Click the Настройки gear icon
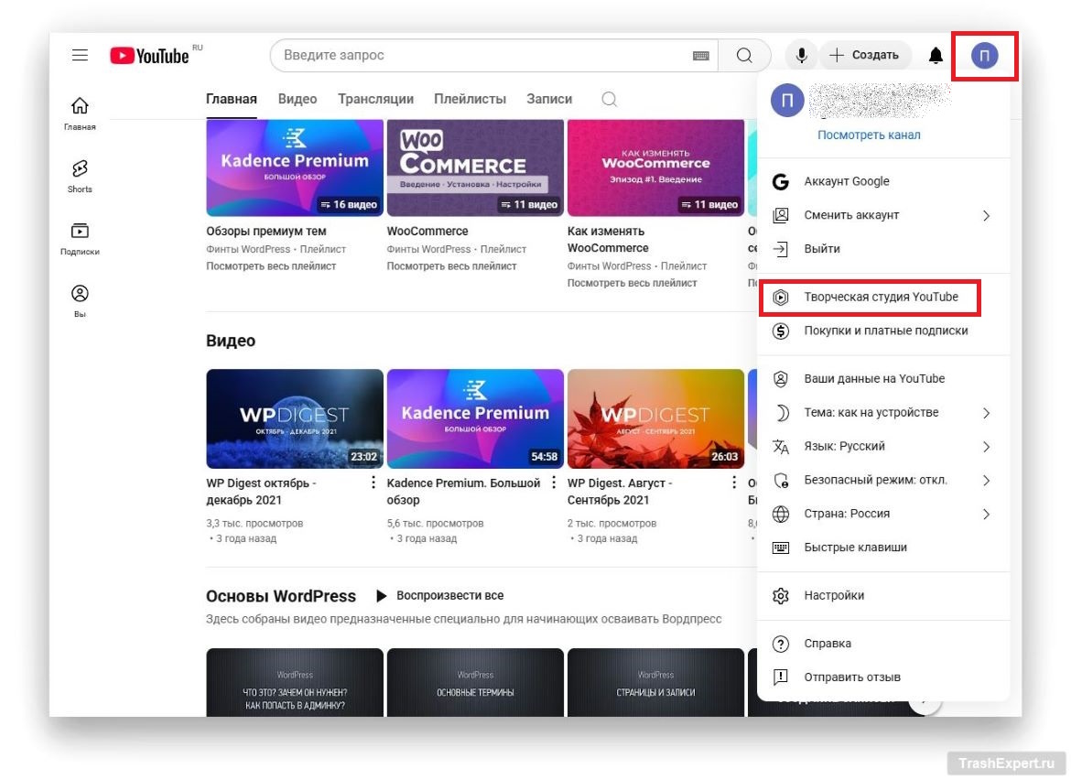Viewport: 1071px width, 780px height. (781, 596)
